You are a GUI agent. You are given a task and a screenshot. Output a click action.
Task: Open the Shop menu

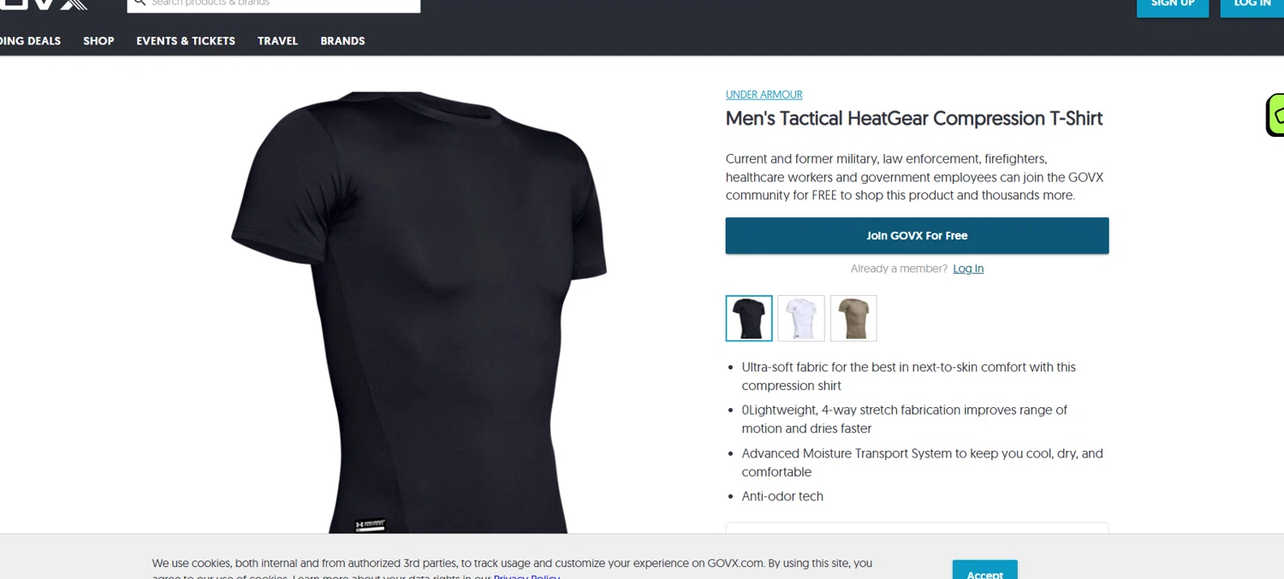point(98,41)
